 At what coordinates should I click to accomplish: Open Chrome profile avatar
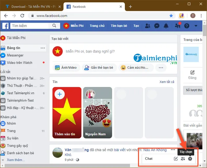click(193, 16)
